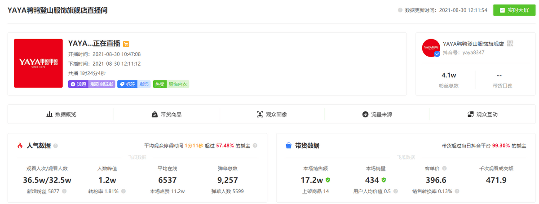Click the QR code icon beside the store name

[510, 44]
